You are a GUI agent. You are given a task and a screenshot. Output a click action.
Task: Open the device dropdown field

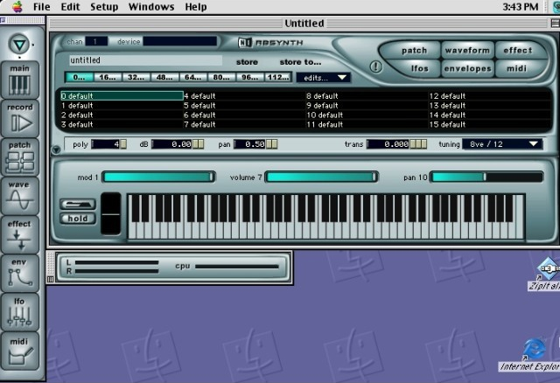pyautogui.click(x=180, y=41)
